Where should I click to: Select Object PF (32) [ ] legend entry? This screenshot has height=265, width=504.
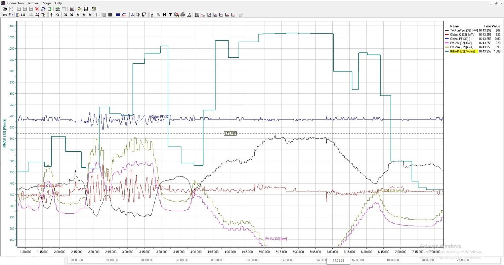pyautogui.click(x=461, y=39)
